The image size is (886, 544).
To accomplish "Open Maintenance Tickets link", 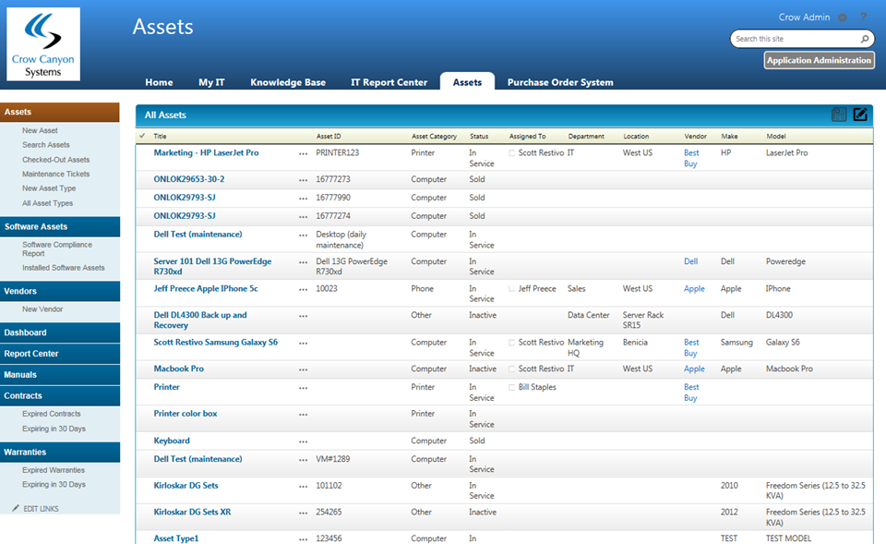I will tap(56, 175).
